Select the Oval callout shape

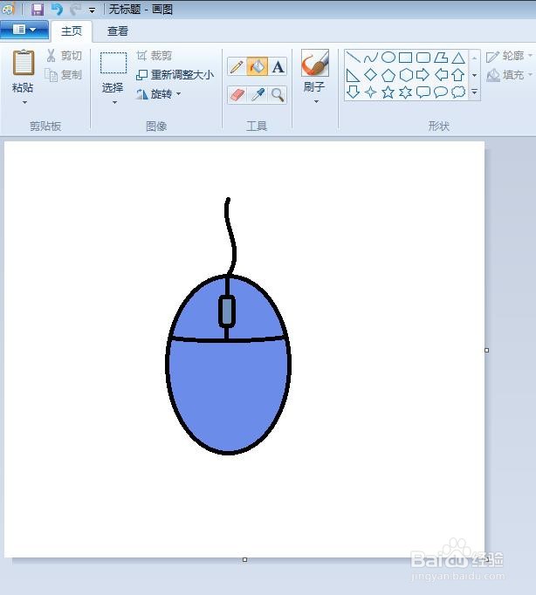tap(441, 92)
